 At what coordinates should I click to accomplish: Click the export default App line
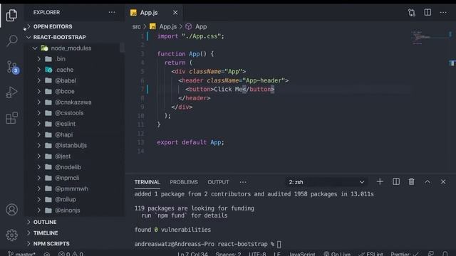(x=190, y=142)
